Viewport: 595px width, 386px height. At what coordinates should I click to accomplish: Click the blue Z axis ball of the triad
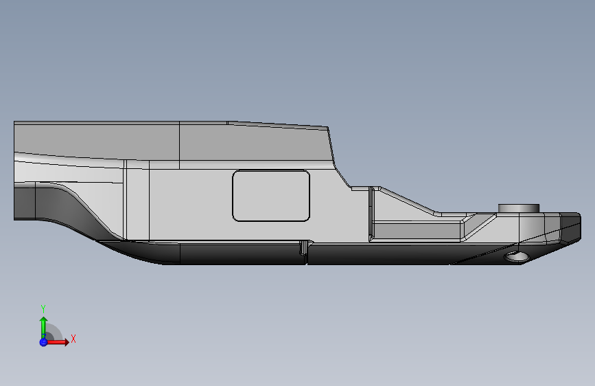[x=43, y=342]
